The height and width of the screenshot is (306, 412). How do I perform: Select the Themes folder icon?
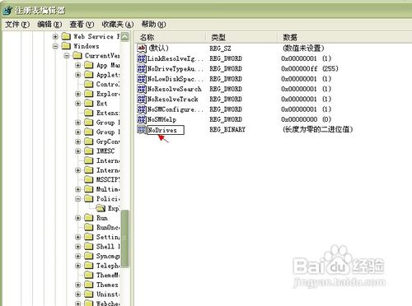pos(89,285)
